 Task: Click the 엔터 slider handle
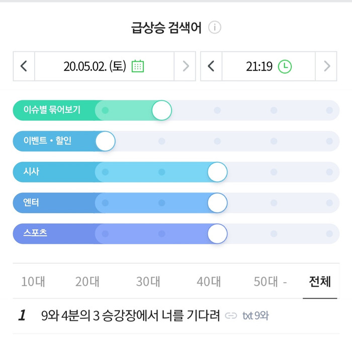coord(217,202)
